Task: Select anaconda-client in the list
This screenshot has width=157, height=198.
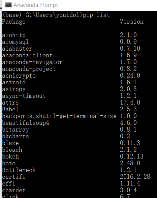Action: (x=27, y=55)
